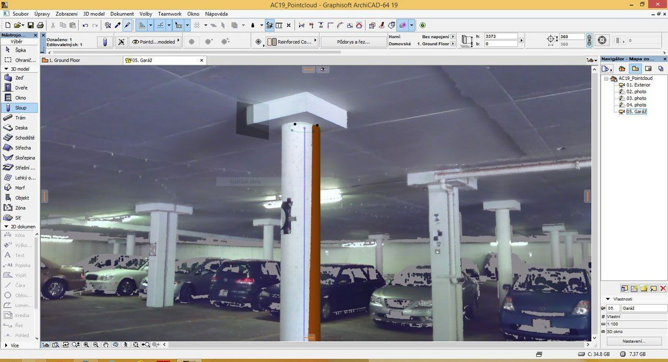668x362 pixels.
Task: Activate the Morf tool in toolbox
Action: coord(19,188)
